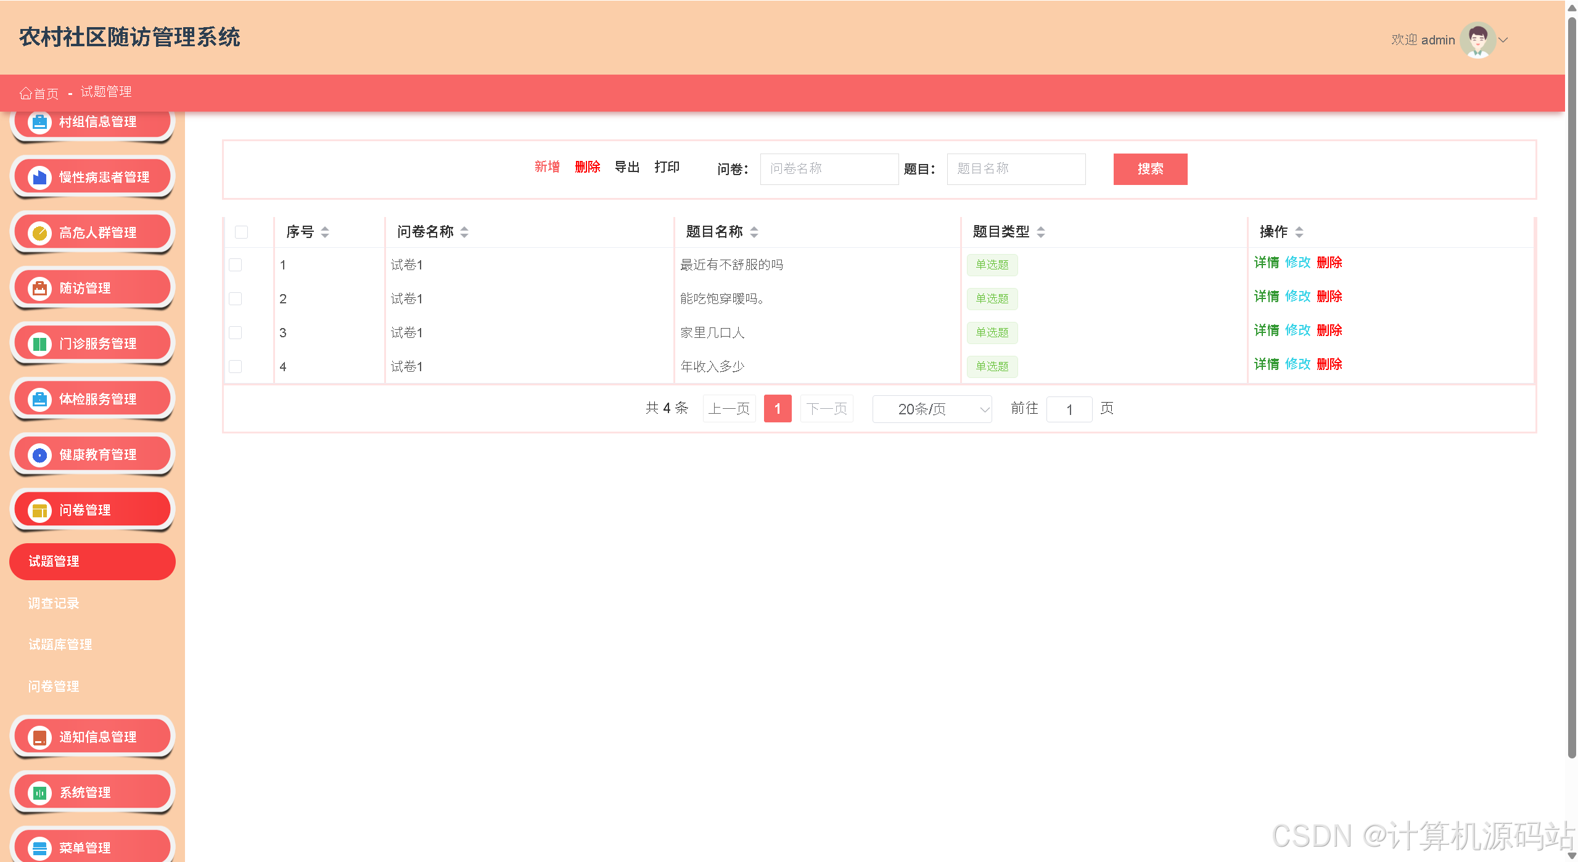Screen dimensions: 1578x862
Task: Expand the 随访管理 menu
Action: [x=92, y=289]
